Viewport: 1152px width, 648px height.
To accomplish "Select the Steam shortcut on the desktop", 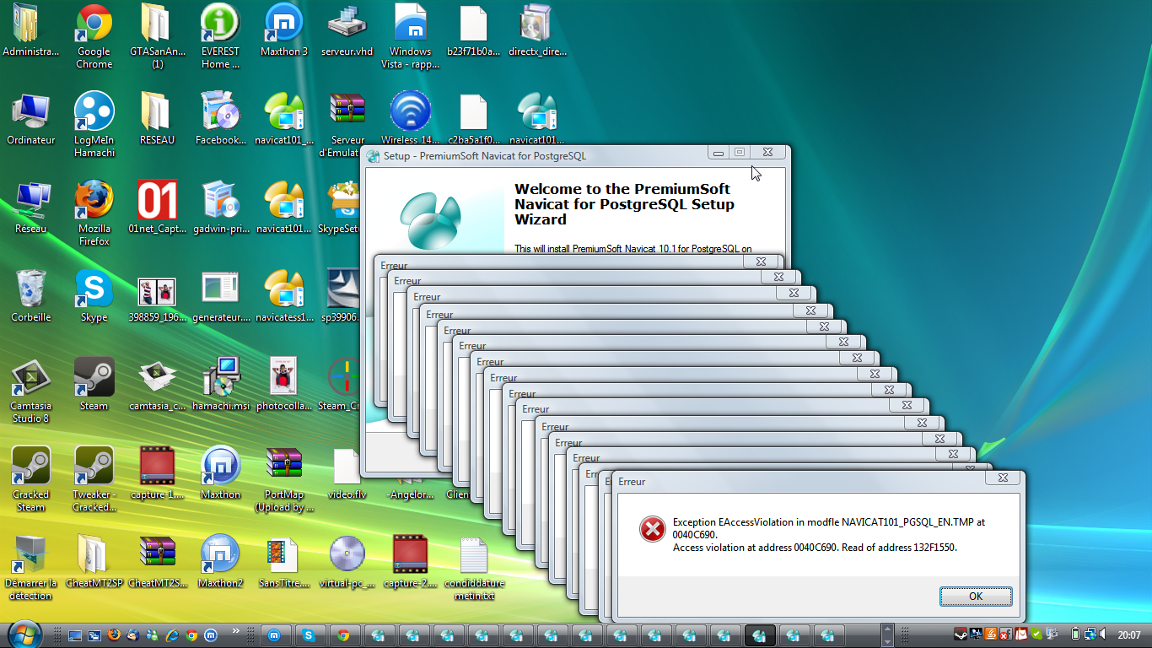I will pos(94,385).
